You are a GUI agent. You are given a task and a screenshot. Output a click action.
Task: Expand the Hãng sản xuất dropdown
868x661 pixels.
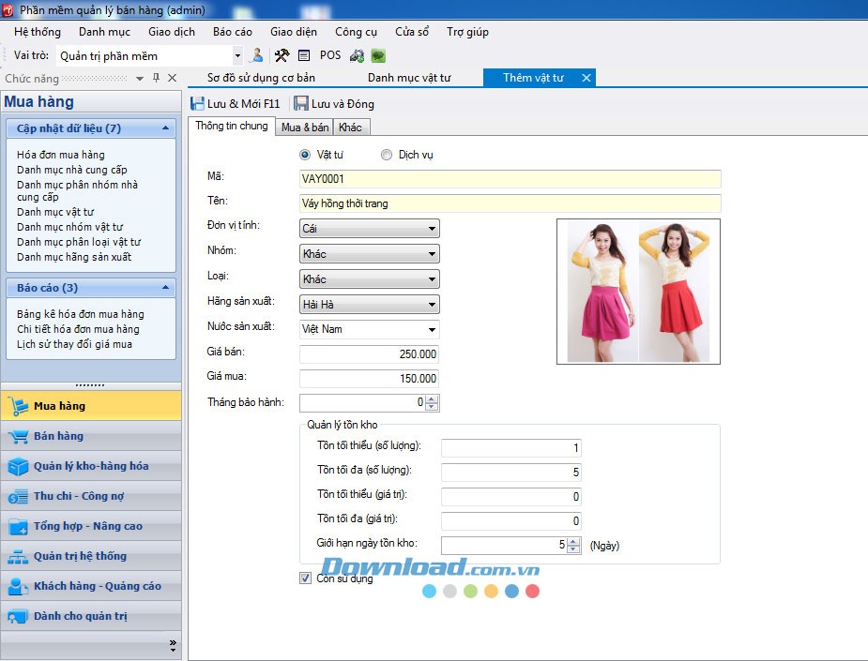tap(432, 304)
